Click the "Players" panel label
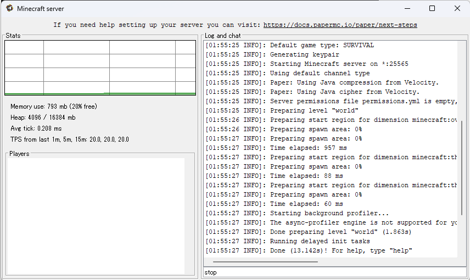The width and height of the screenshot is (470, 280). coord(19,154)
